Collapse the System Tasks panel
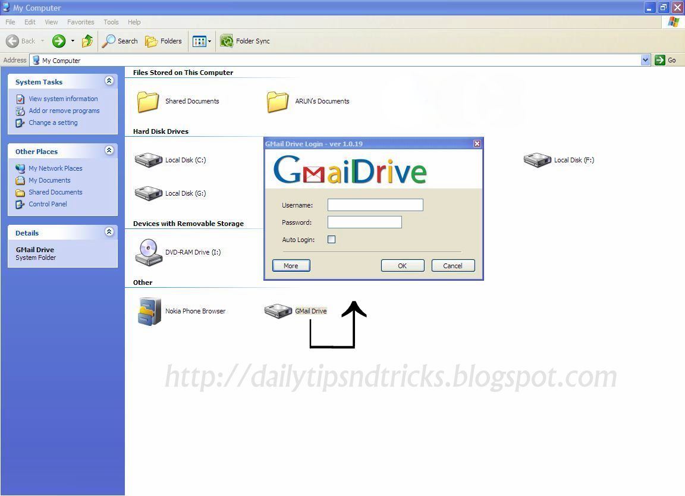685x496 pixels. click(x=109, y=81)
